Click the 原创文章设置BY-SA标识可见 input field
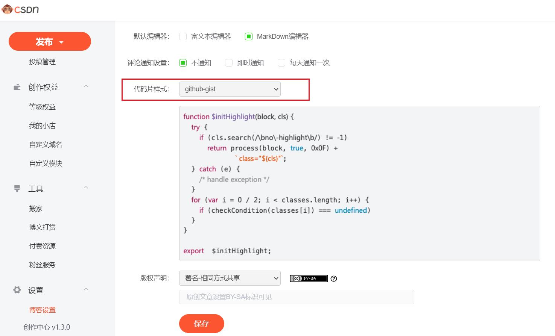The width and height of the screenshot is (555, 336). click(x=297, y=297)
